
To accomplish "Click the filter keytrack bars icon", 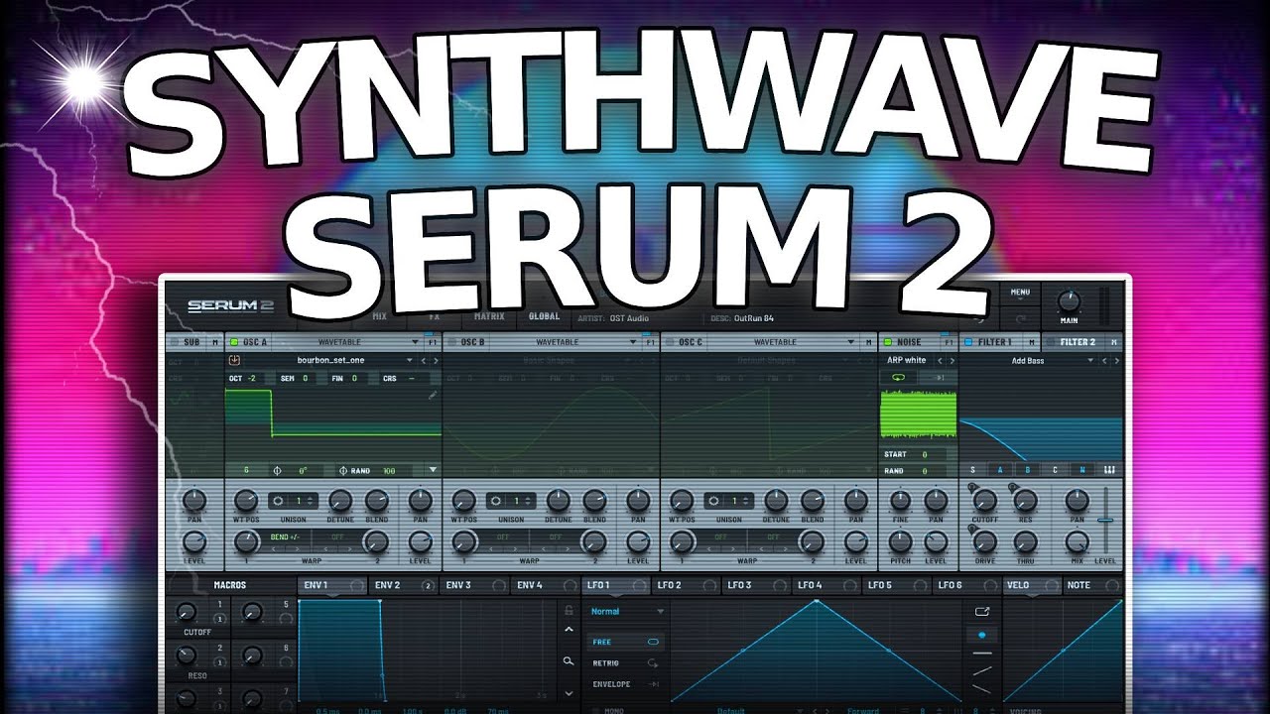I will click(1109, 470).
